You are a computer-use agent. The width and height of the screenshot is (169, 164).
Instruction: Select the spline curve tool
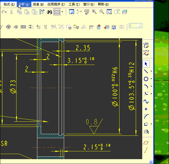tap(146, 102)
